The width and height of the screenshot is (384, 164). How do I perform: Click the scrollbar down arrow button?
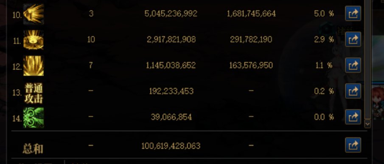tap(367, 124)
